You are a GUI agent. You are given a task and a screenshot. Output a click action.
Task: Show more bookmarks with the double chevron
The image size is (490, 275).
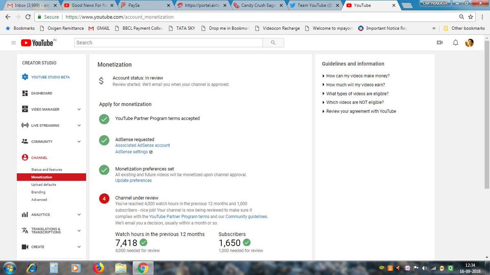click(x=434, y=28)
